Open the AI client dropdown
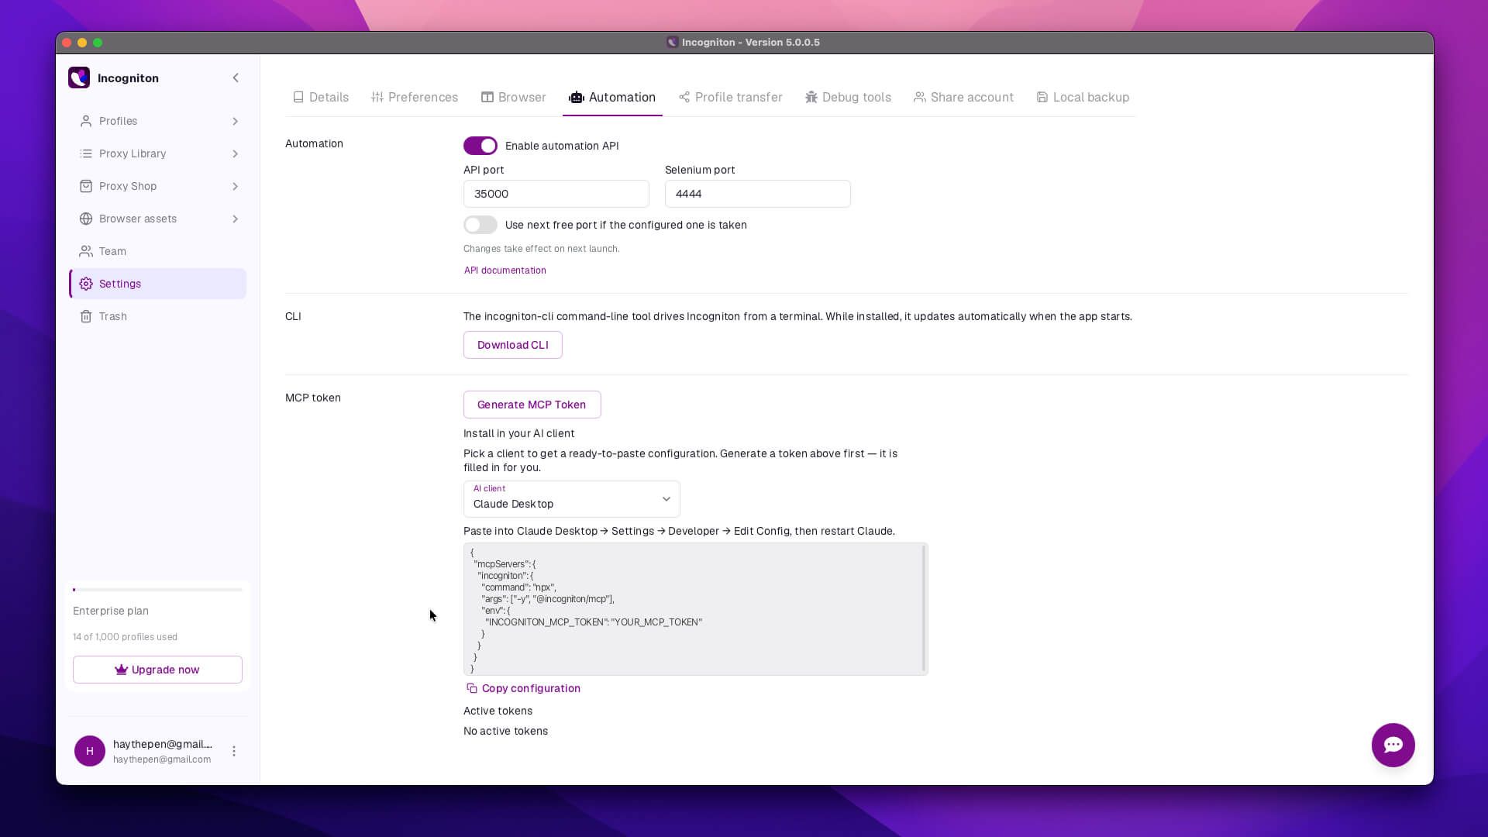 click(572, 499)
